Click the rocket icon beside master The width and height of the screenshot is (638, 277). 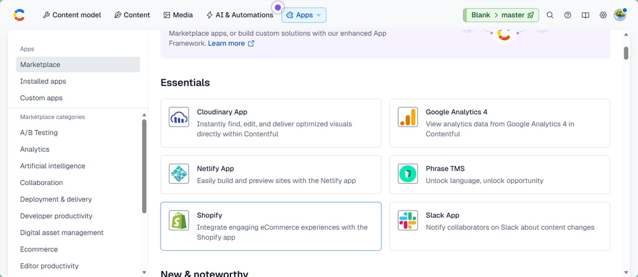(530, 15)
